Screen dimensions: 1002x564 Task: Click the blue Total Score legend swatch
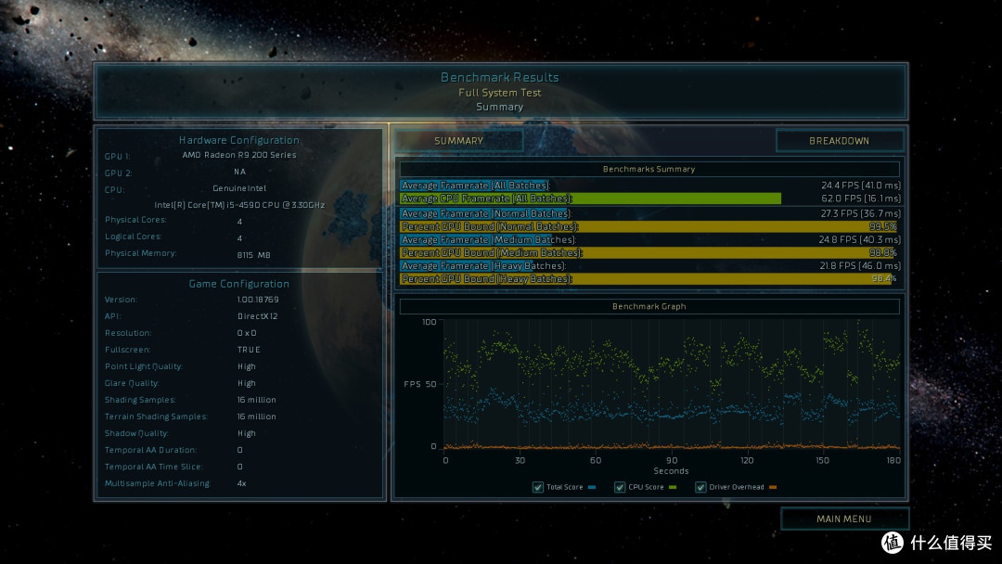[x=592, y=487]
